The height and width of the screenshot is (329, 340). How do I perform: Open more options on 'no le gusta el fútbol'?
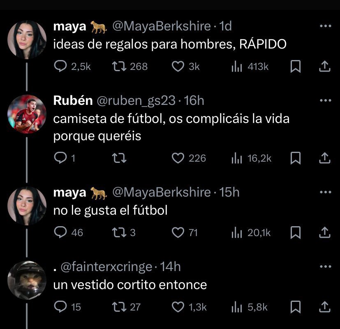point(325,192)
